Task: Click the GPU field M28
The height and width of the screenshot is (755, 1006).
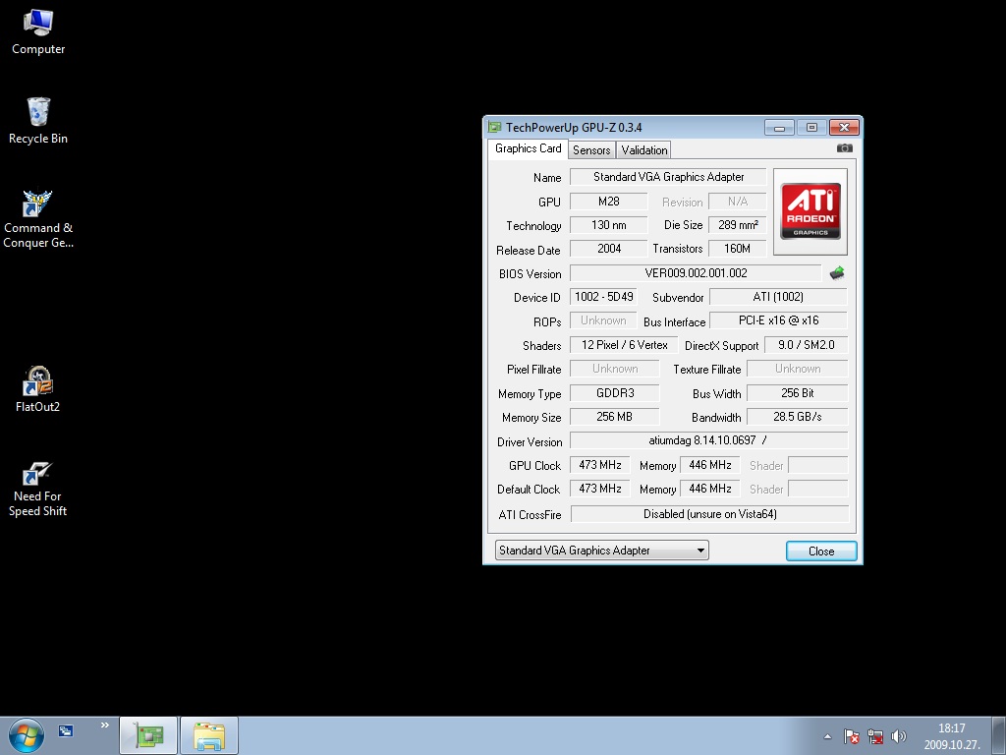Action: (x=609, y=201)
